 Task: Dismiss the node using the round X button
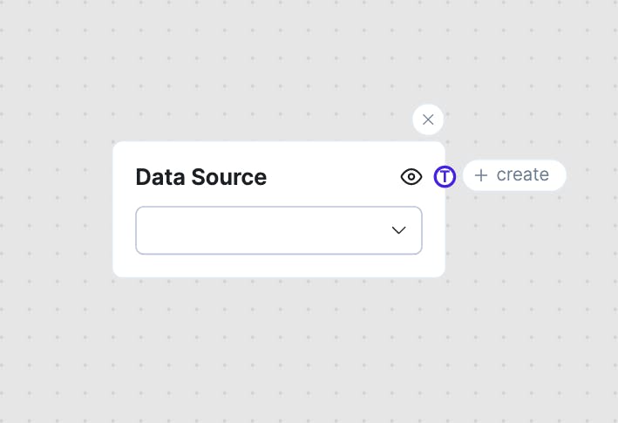pos(428,119)
